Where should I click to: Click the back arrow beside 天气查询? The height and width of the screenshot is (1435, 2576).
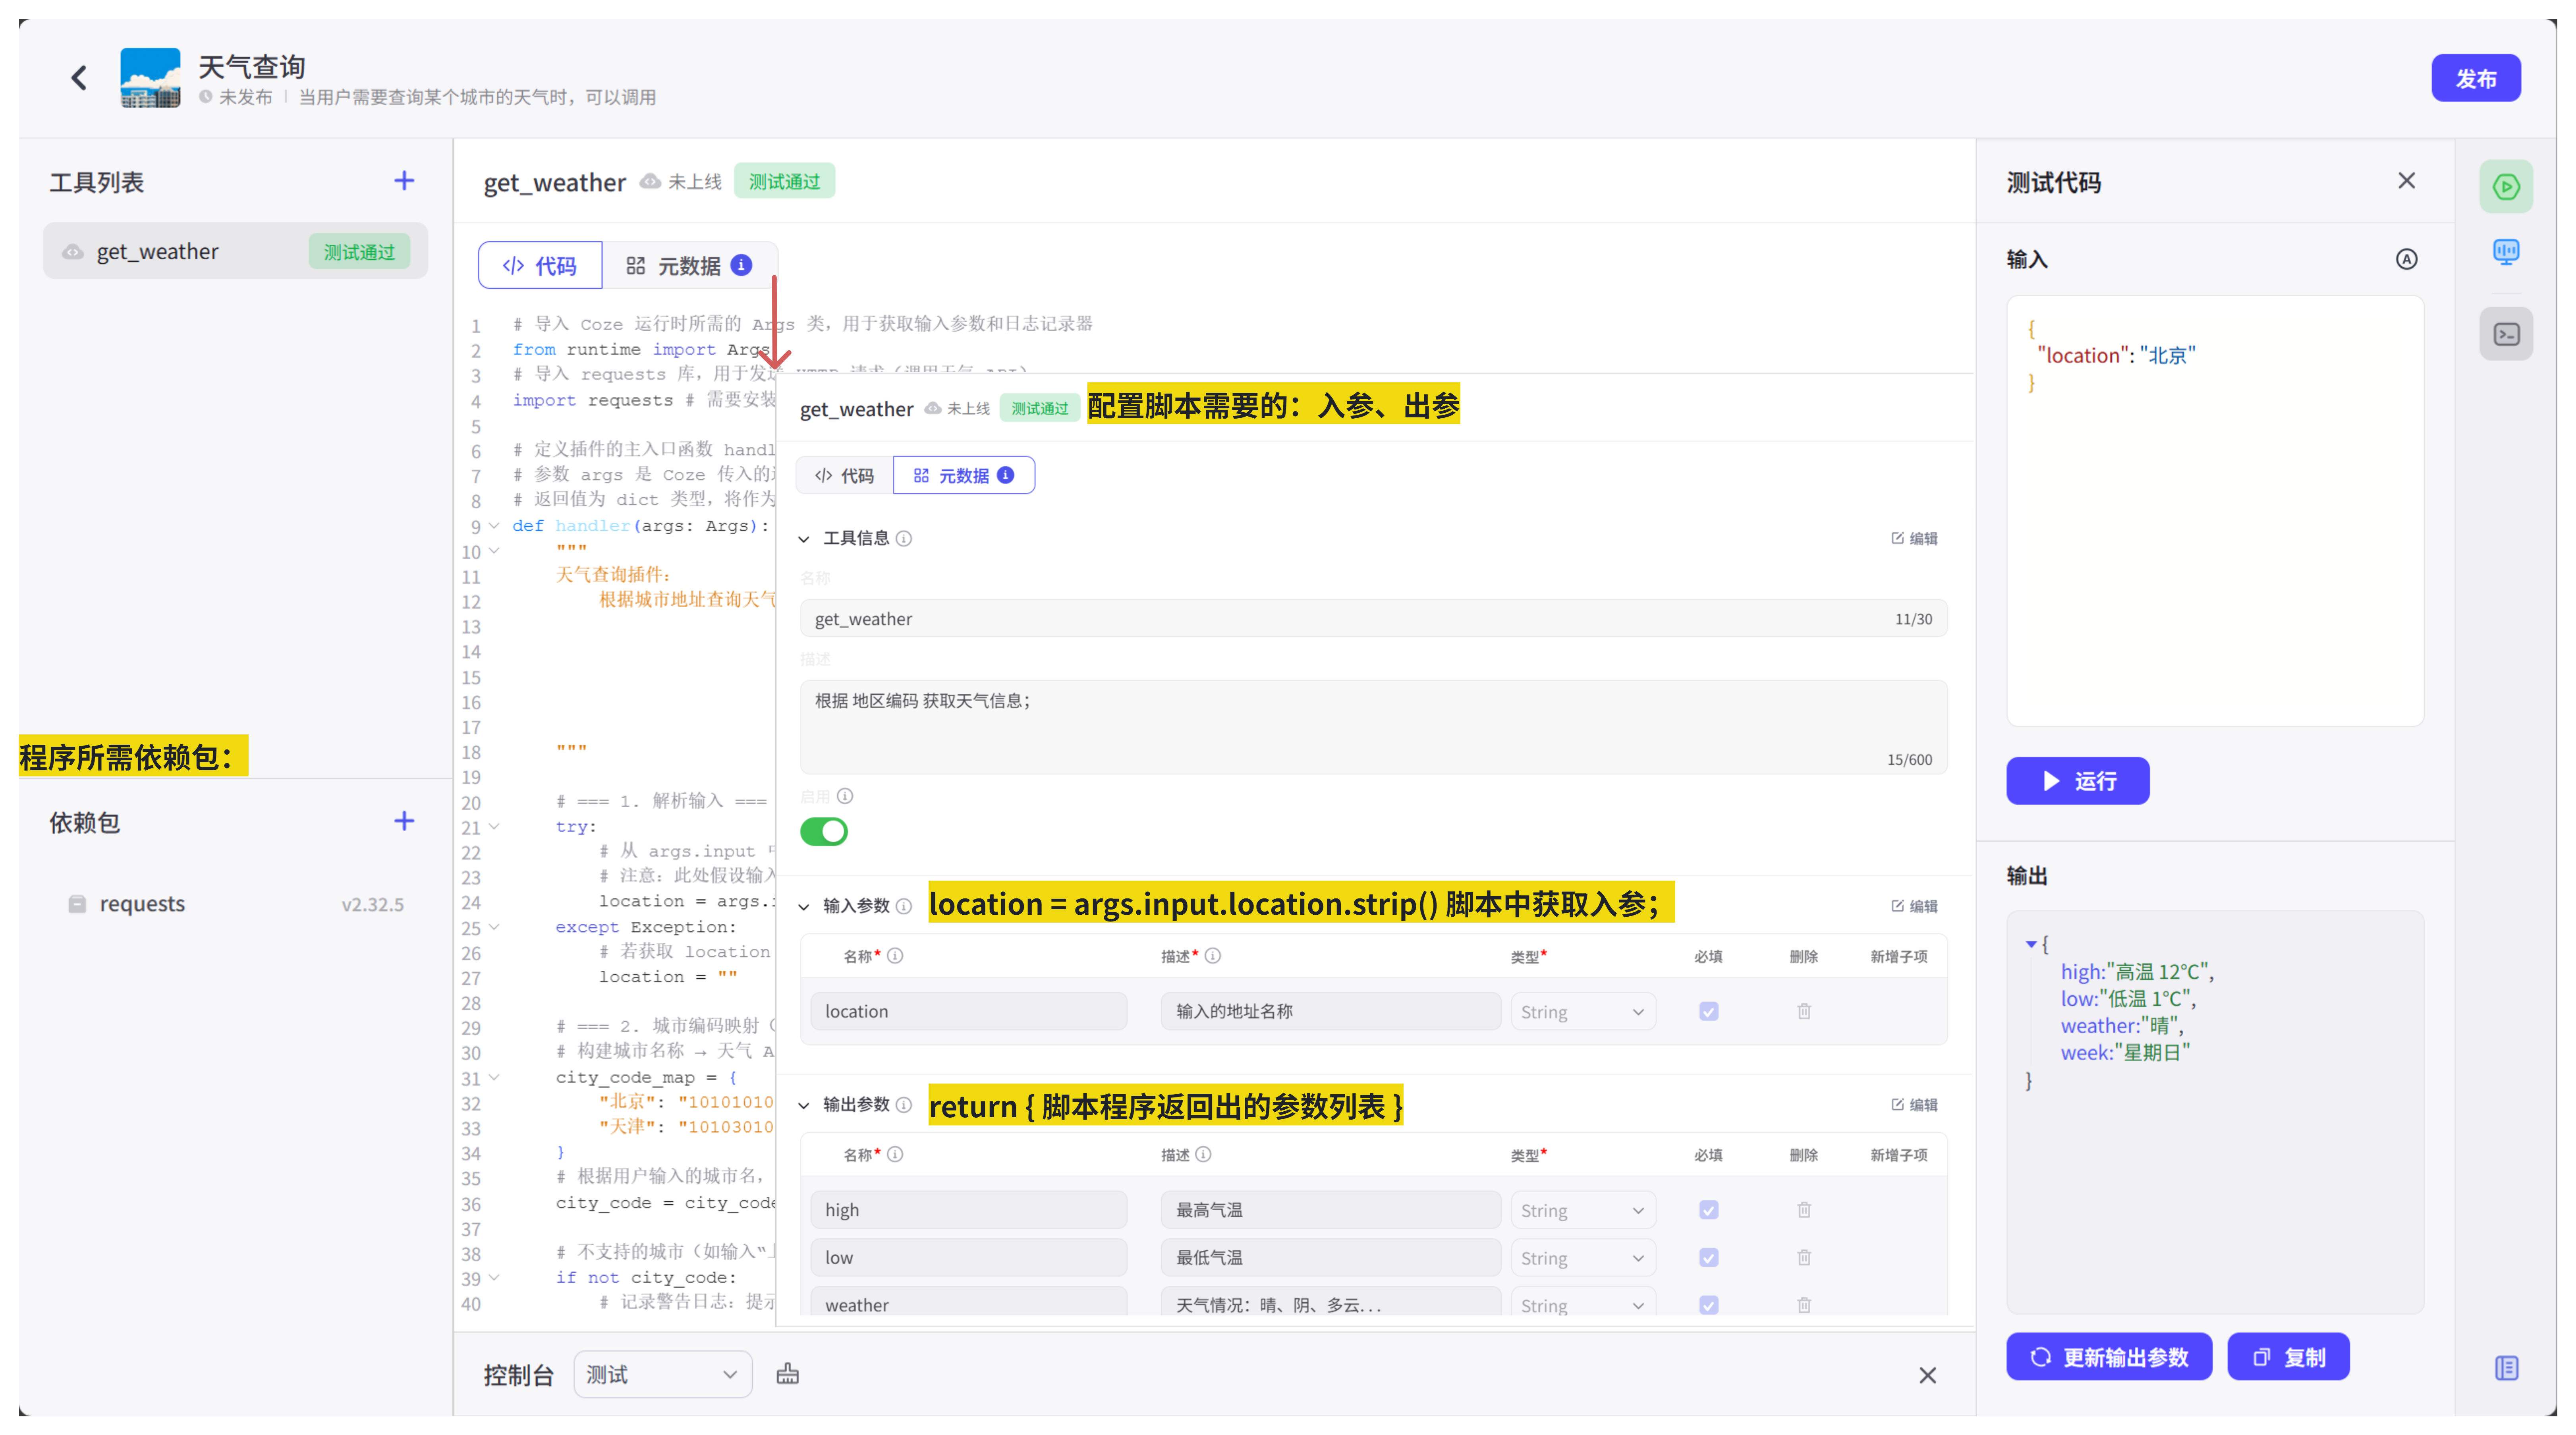pyautogui.click(x=79, y=78)
